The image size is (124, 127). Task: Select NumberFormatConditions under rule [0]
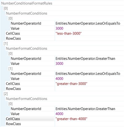coord(27,13)
